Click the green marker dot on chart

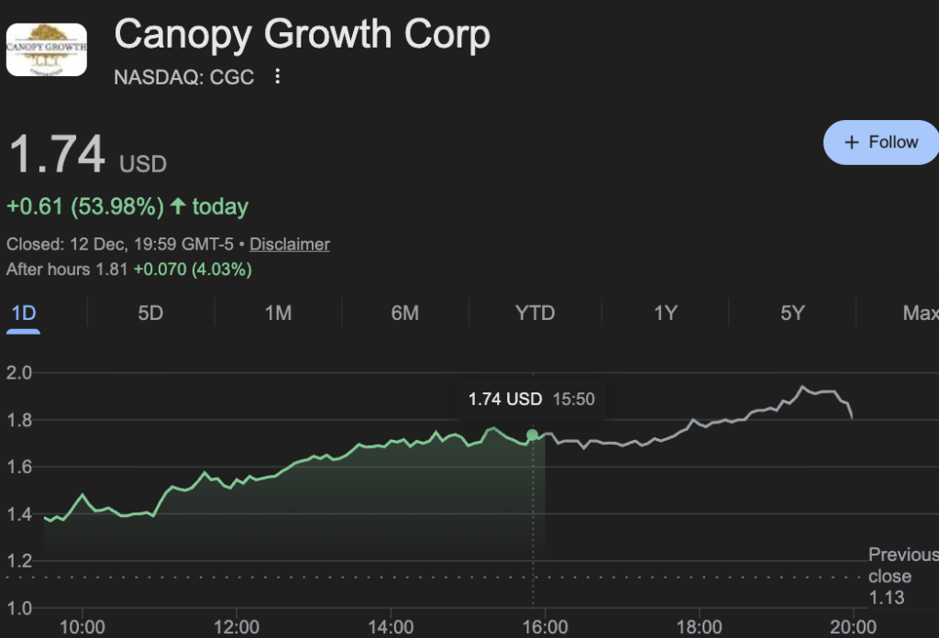coord(532,434)
